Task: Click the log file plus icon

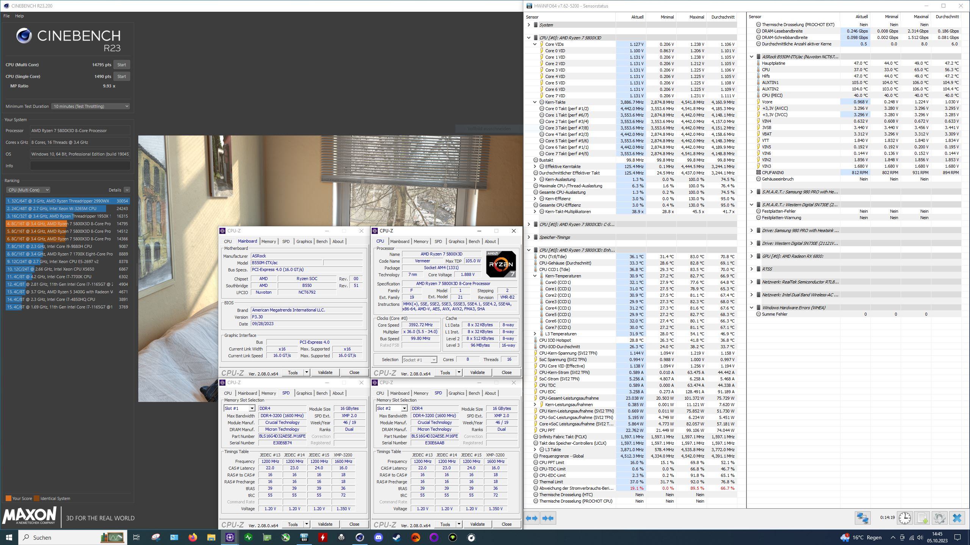Action: tap(923, 518)
